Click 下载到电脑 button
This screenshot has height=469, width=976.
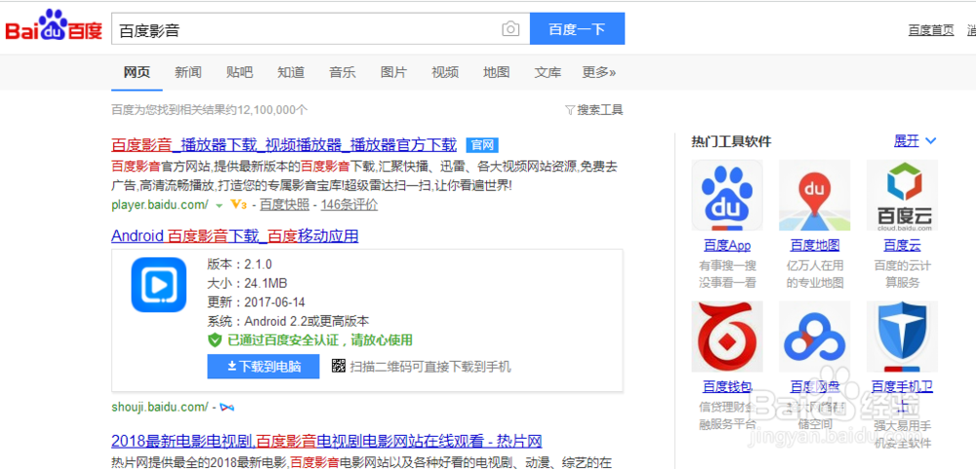click(x=264, y=367)
